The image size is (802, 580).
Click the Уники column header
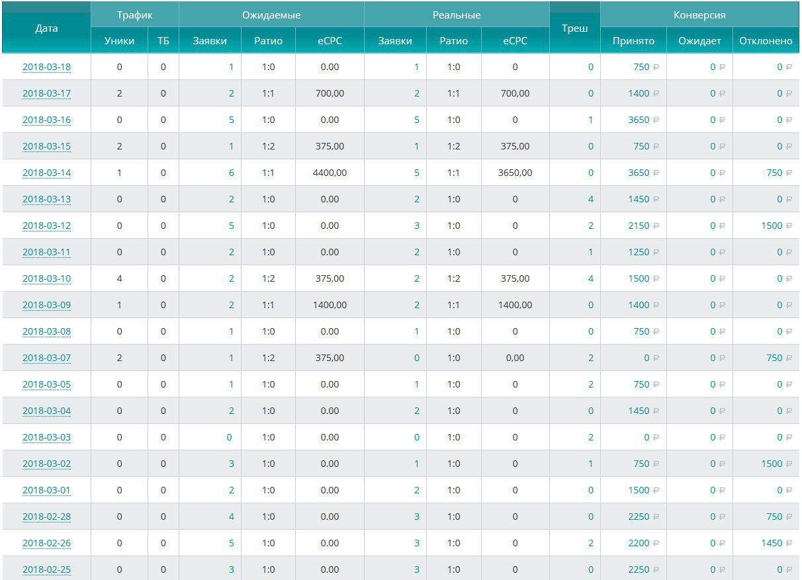[x=119, y=41]
